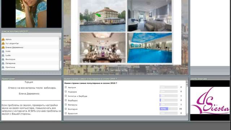231x130 pixels.
Task: Click the attendee icon beside Кристина
Action: tap(3, 67)
